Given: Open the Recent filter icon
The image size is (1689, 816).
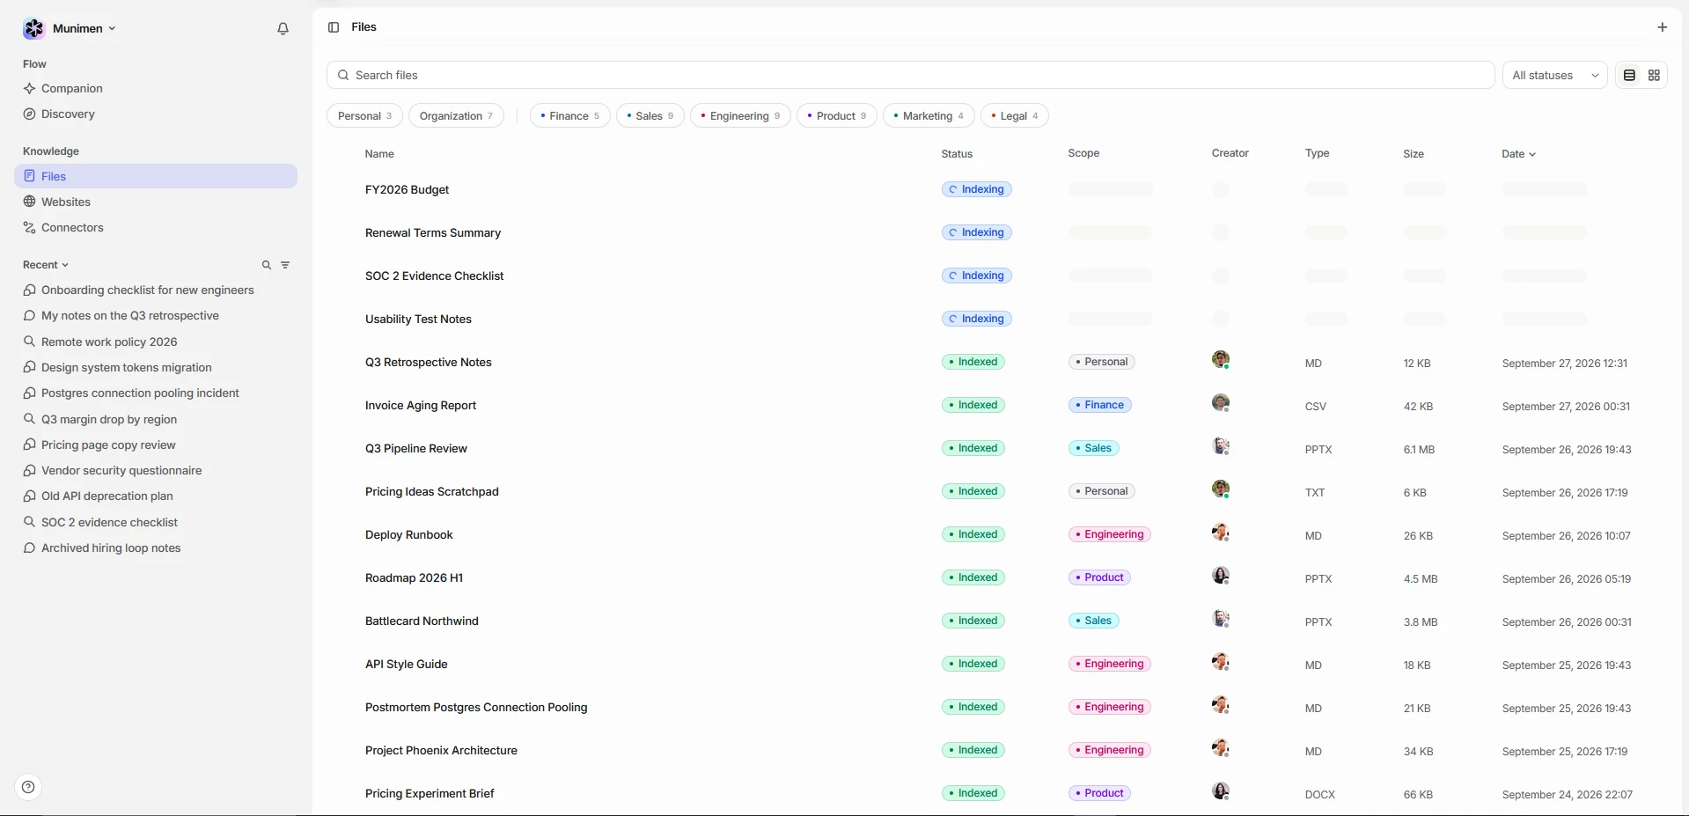Looking at the screenshot, I should click(285, 265).
